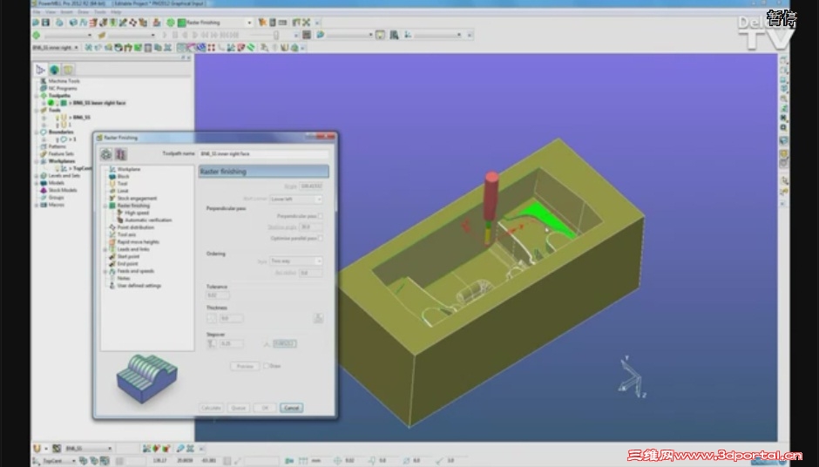Click the copy toolpath icon beside the gear

[x=121, y=154]
